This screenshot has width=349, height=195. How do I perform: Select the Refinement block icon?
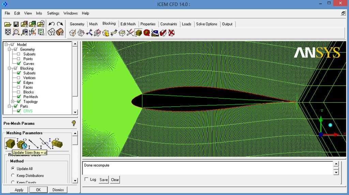57,144
